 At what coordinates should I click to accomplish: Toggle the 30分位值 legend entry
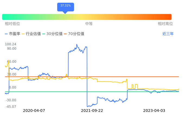(52, 34)
